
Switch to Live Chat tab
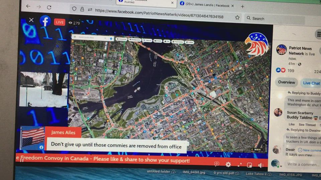click(311, 83)
